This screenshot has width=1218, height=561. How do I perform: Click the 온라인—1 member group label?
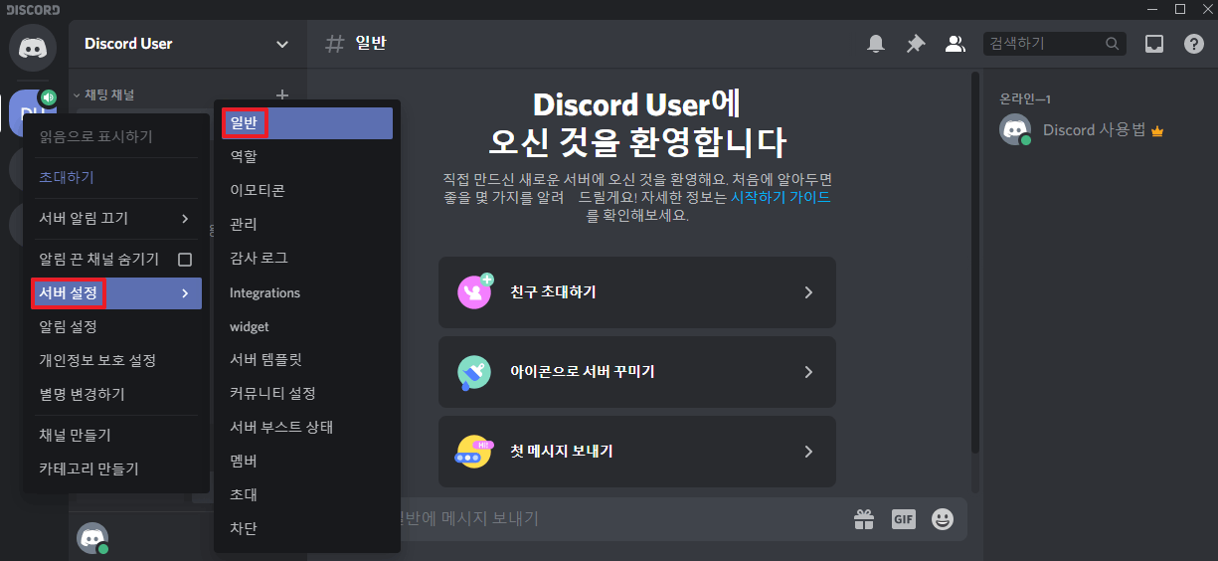1023,99
